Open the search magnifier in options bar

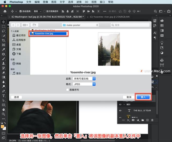155,11
